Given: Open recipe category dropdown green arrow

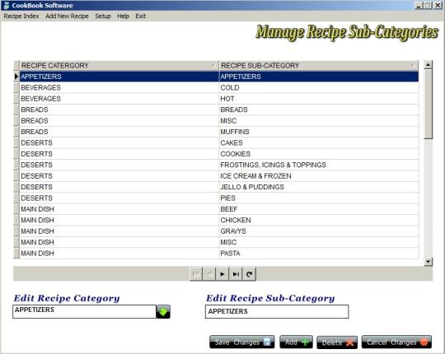Looking at the screenshot, I should pos(163,312).
